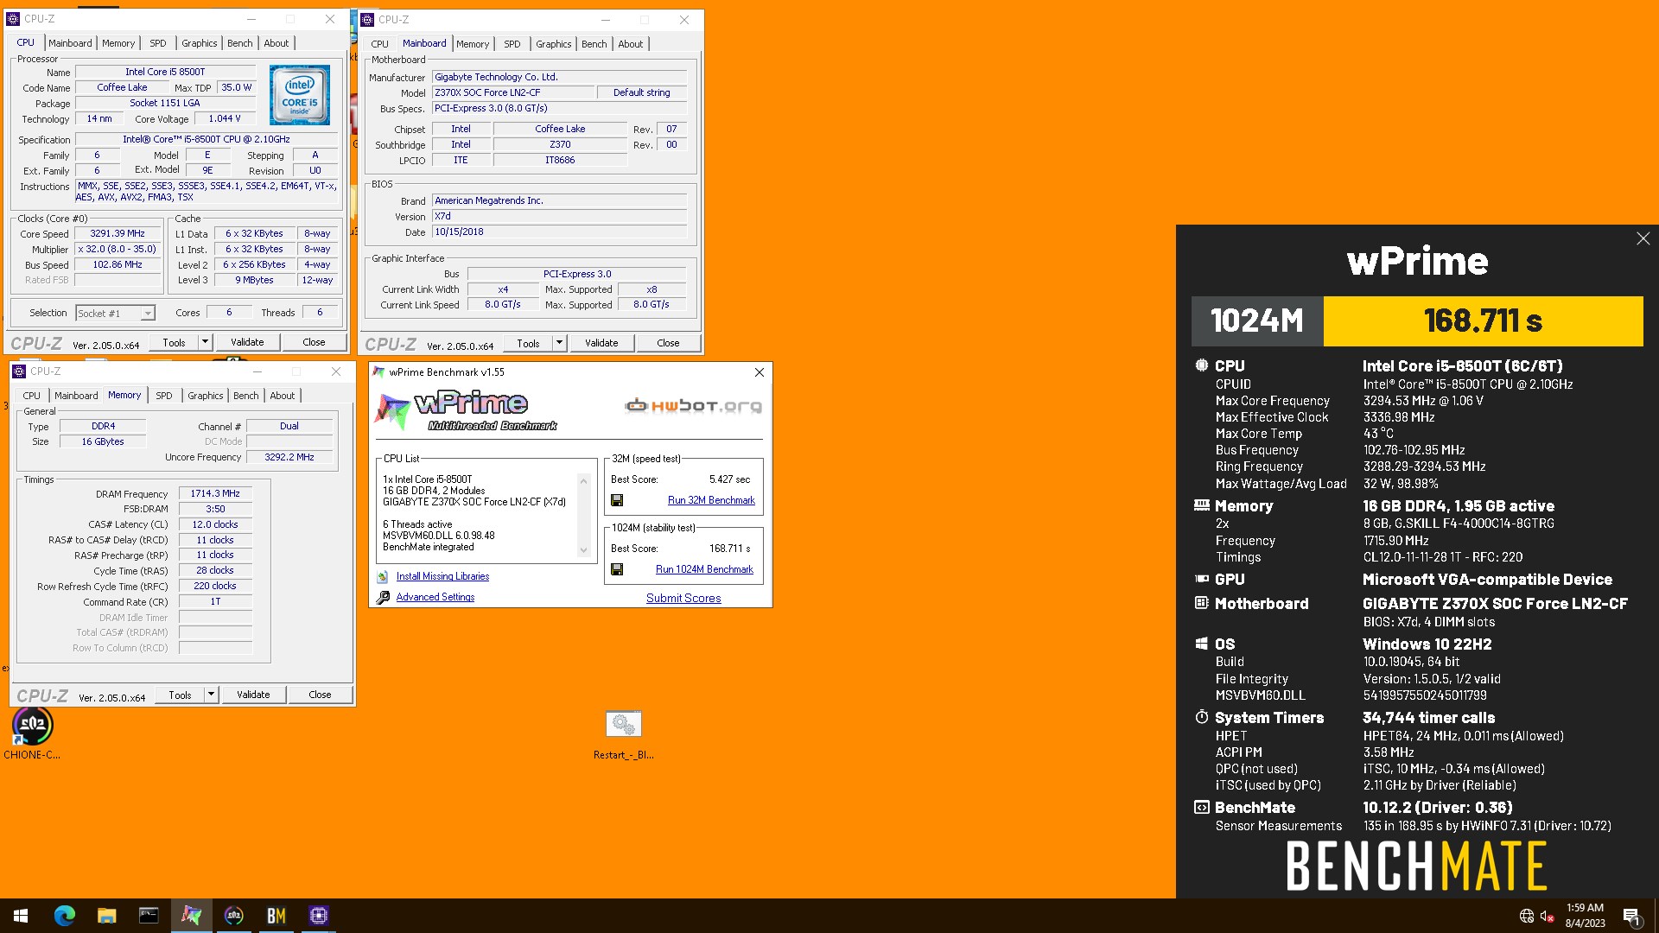The height and width of the screenshot is (933, 1659).
Task: Click Core Speed value 3291.39 MHz
Action: pyautogui.click(x=118, y=233)
